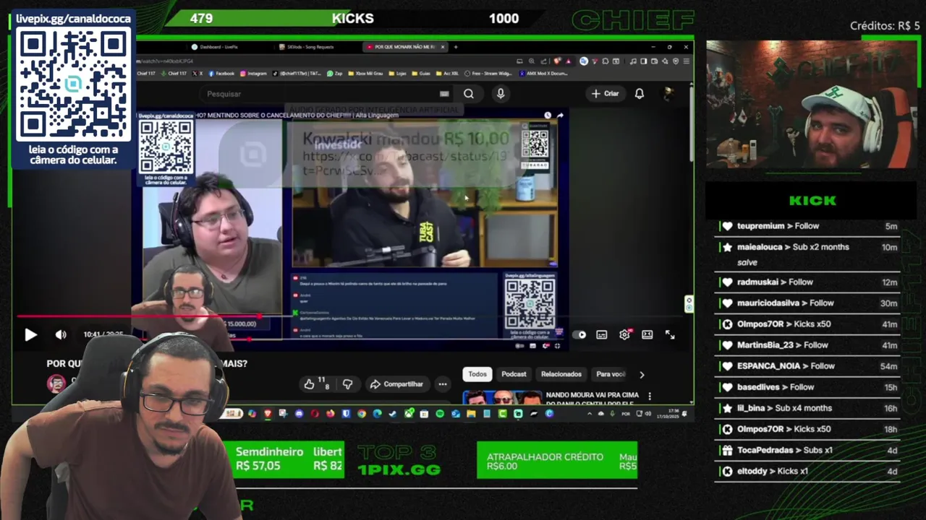Open video player settings gear

(624, 334)
